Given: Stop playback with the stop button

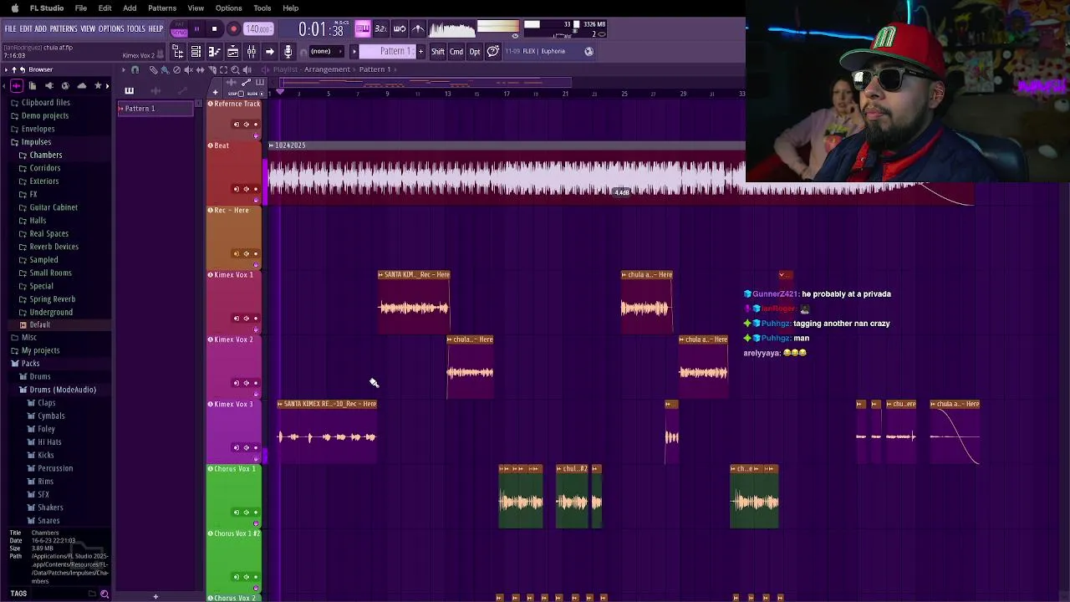Looking at the screenshot, I should pos(214,28).
